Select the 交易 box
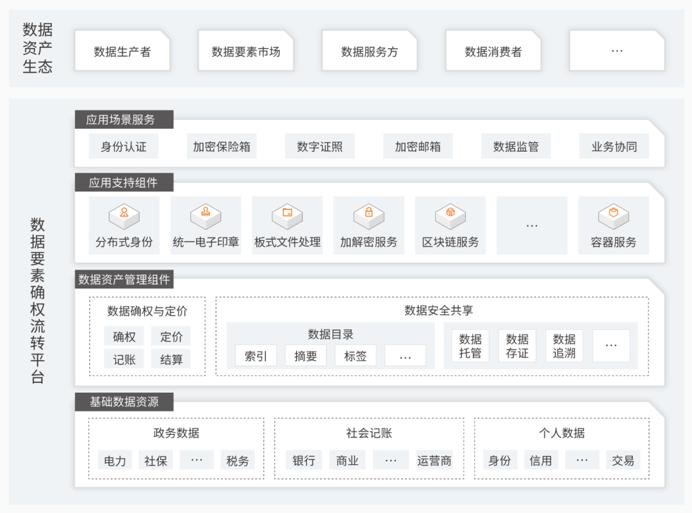Screen dimensions: 692x513 (x=623, y=460)
